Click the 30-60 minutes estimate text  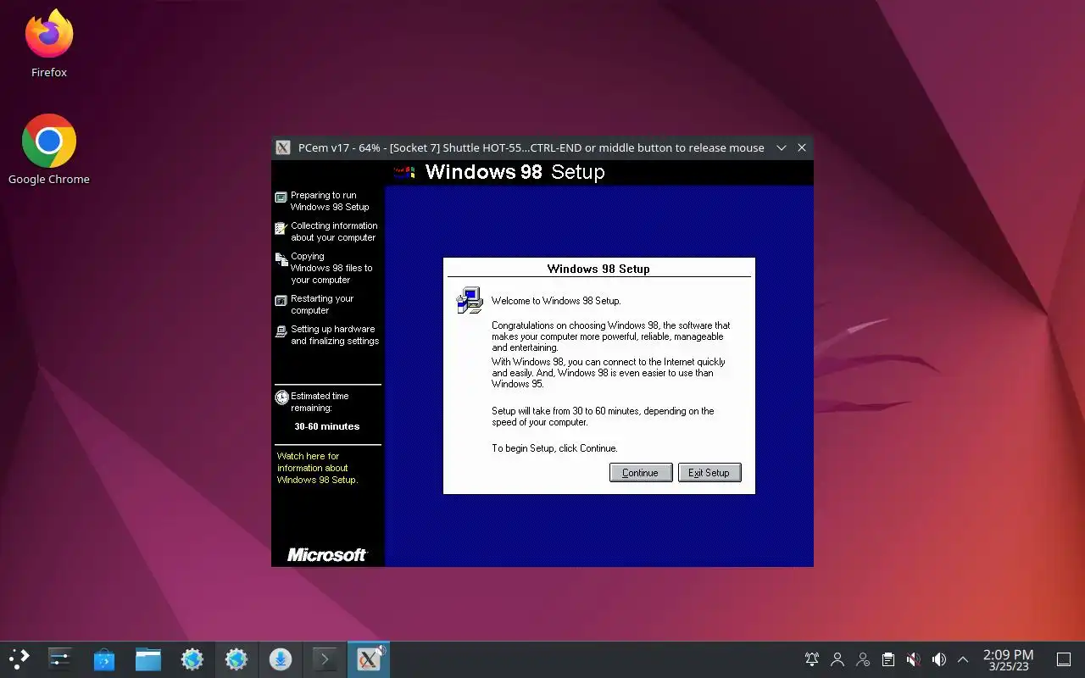327,426
